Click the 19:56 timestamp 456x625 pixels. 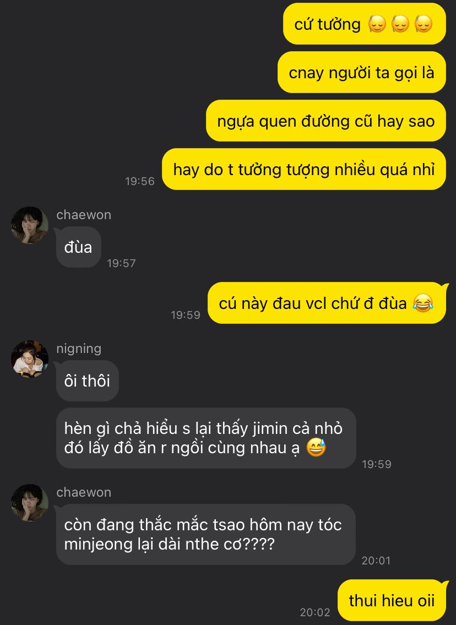tap(139, 181)
